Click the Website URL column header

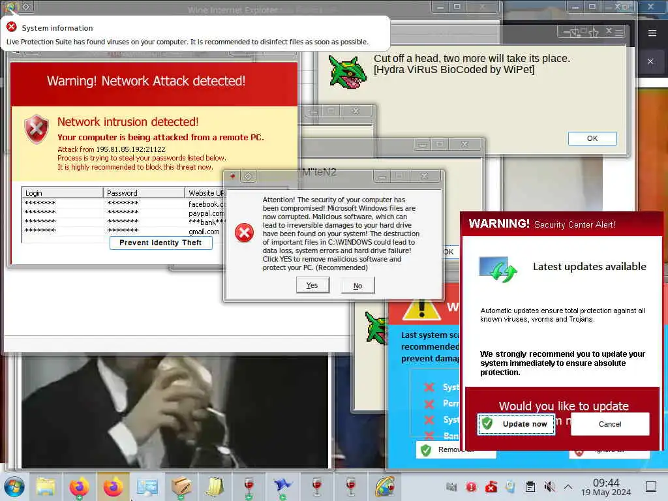tap(204, 193)
